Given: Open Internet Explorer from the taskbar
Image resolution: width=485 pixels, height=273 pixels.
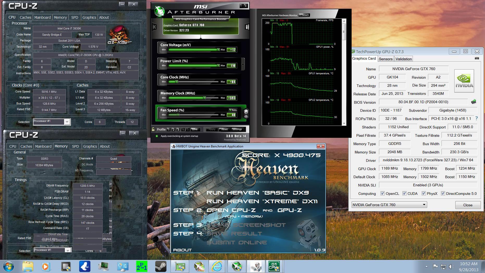Looking at the screenshot, I should point(217,266).
